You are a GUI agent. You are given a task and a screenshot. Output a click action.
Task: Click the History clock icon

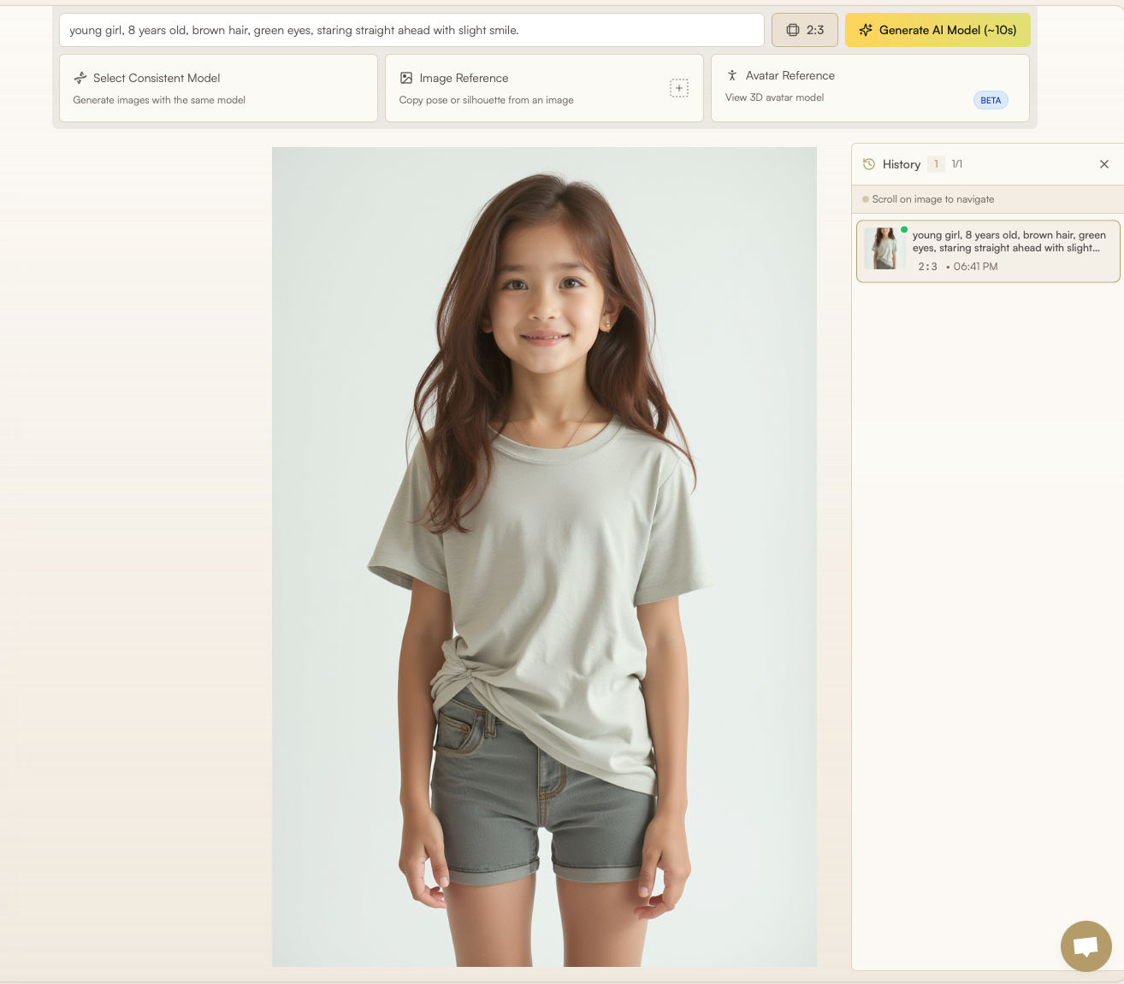[869, 164]
